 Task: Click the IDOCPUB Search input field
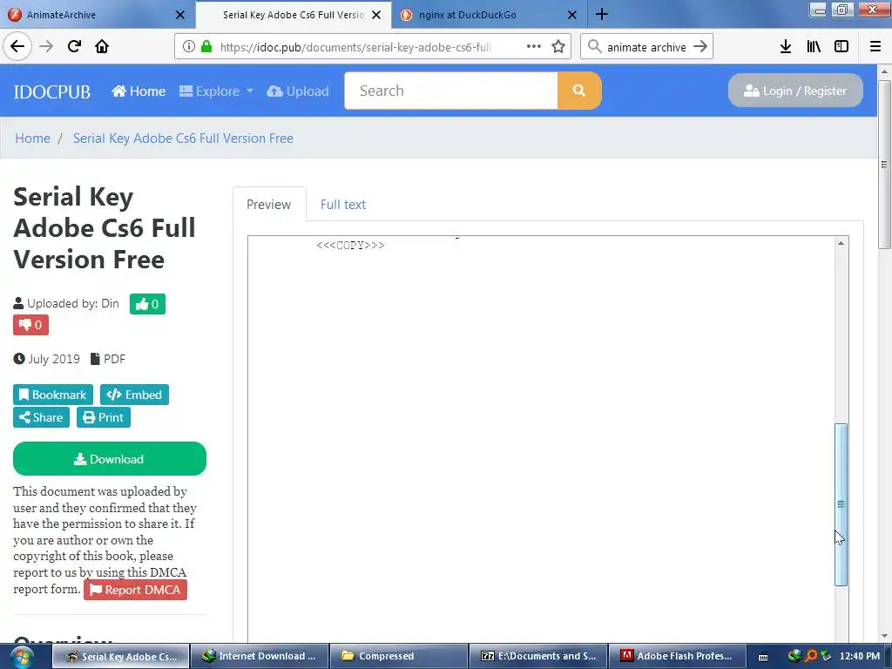pos(450,91)
